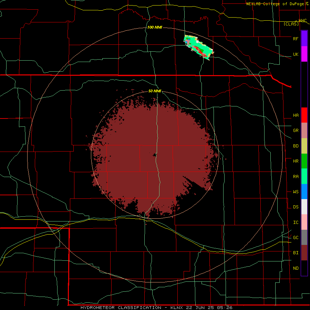Screen dimensions: 310x310
Task: Click the WS legend label
Action: coord(296,192)
